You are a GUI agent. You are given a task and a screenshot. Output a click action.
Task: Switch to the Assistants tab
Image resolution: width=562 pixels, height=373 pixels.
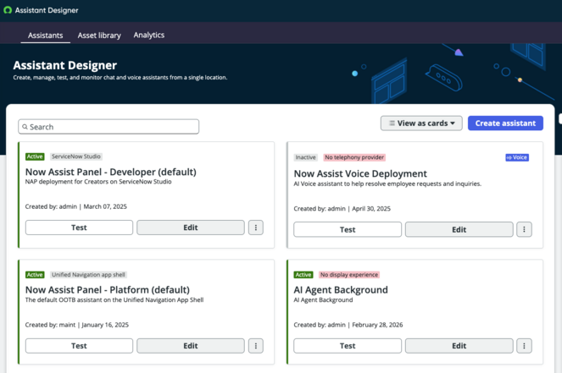(46, 35)
